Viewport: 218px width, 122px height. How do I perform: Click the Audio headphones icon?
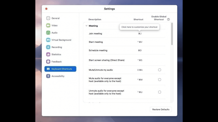pyautogui.click(x=48, y=33)
